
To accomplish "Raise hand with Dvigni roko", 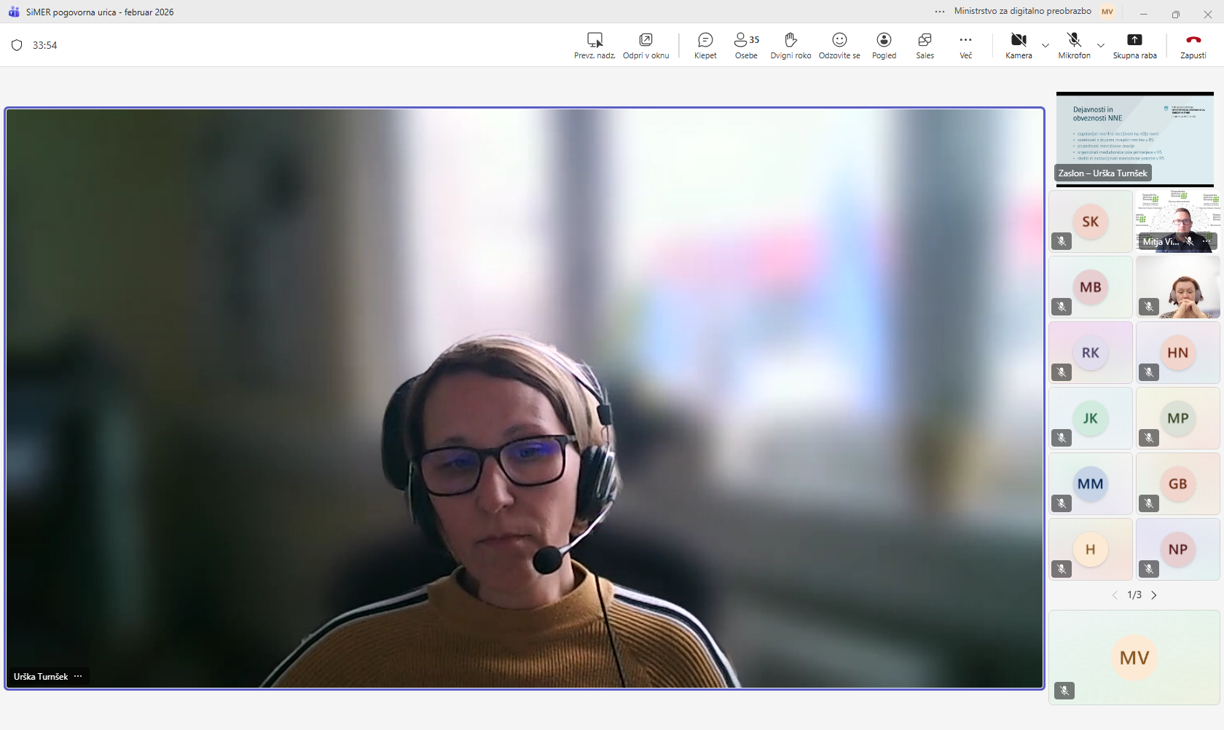I will (x=790, y=45).
